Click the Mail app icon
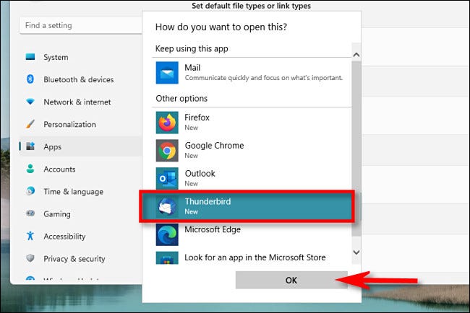The width and height of the screenshot is (470, 313). [x=167, y=73]
